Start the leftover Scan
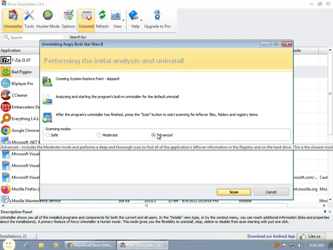The width and height of the screenshot is (333, 250). pyautogui.click(x=234, y=192)
